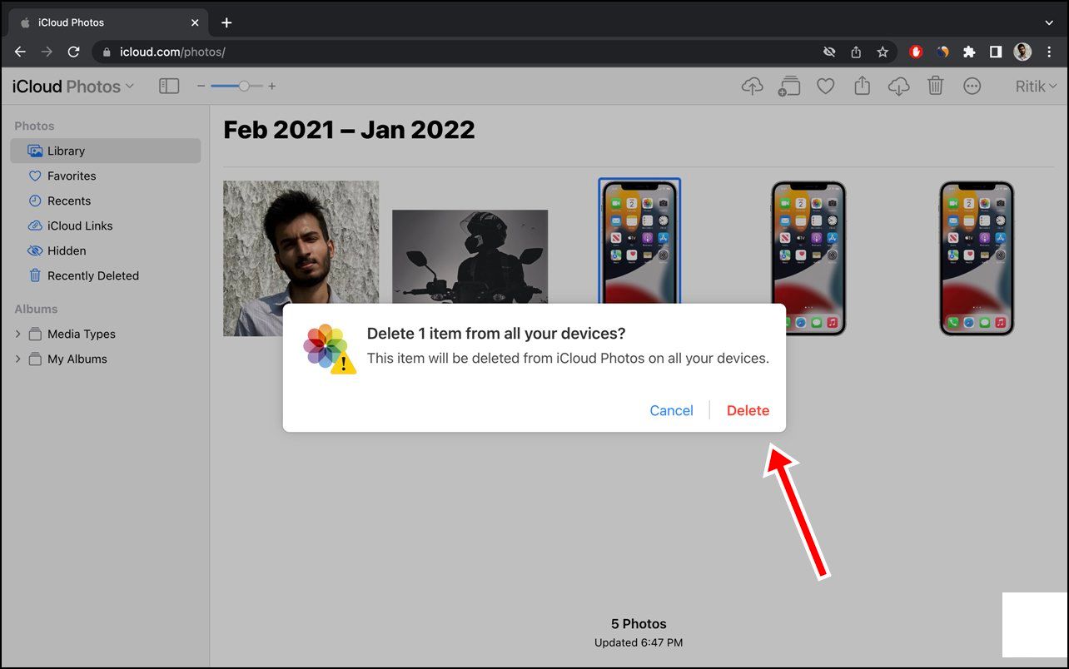Bookmark this page with star icon
The image size is (1069, 669).
coord(883,52)
